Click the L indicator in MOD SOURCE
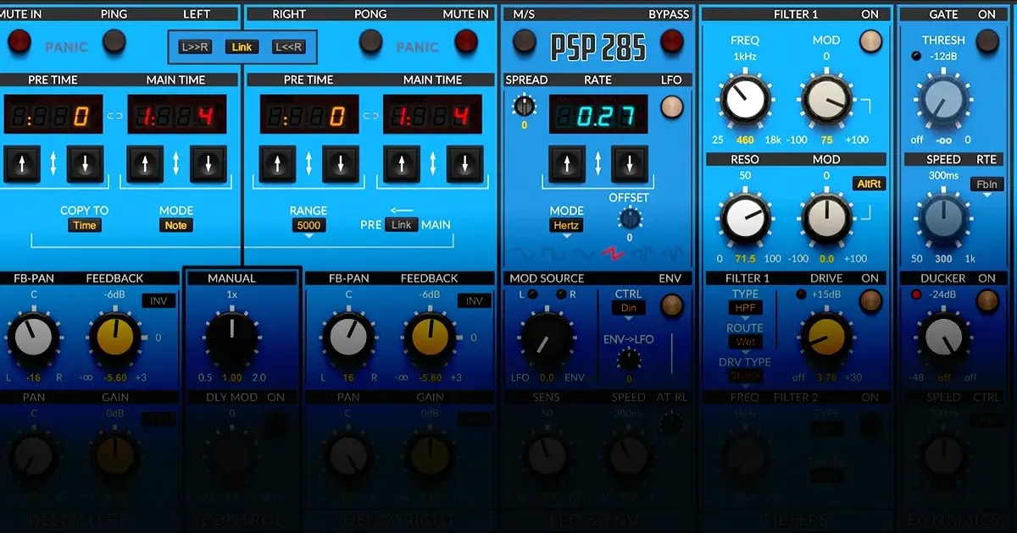1017x533 pixels. coord(532,294)
